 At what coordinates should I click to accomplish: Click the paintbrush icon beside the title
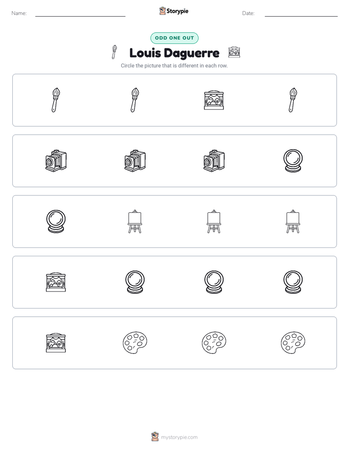pos(114,52)
